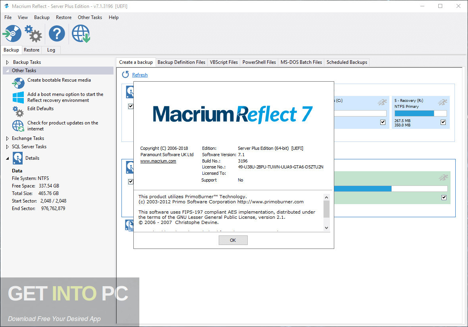Collapse the Details section arrow
Viewport: 468px width, 327px height.
8,158
